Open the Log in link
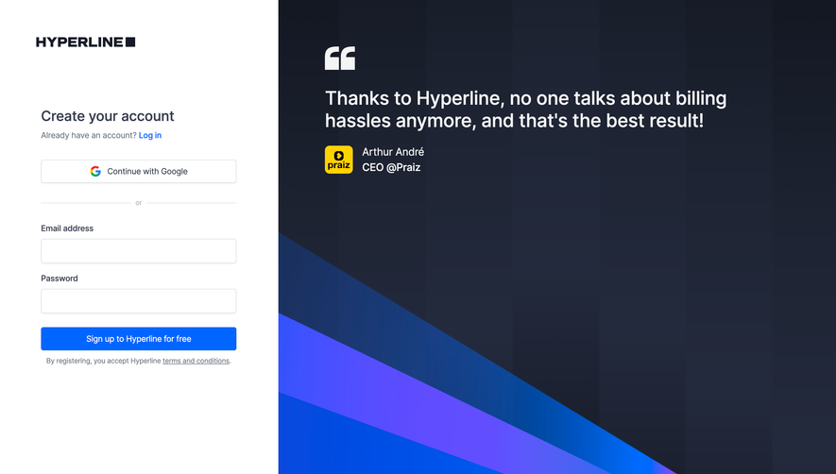836x474 pixels. pyautogui.click(x=150, y=135)
